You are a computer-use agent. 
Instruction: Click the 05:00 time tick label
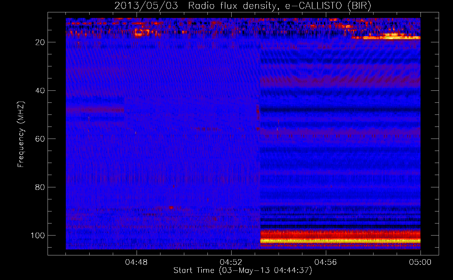[420, 262]
